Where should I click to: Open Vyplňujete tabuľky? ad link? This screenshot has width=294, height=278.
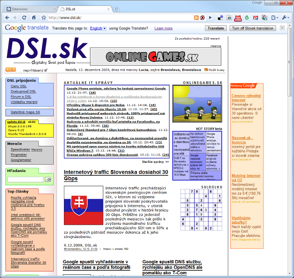pos(241,220)
